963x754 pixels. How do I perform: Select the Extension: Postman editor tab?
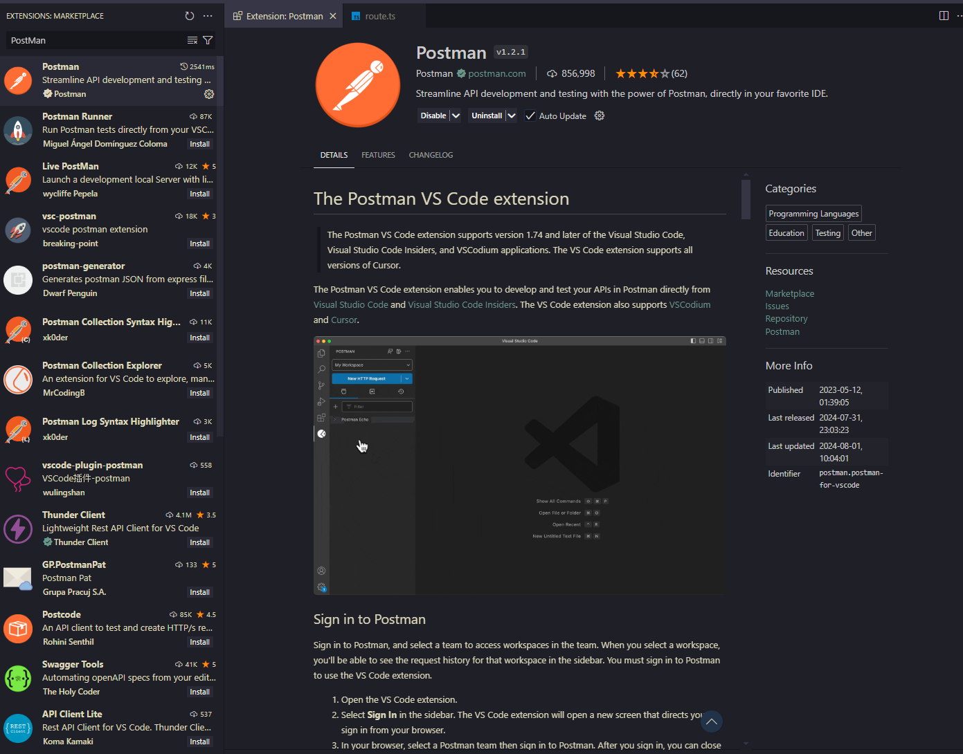click(x=284, y=16)
